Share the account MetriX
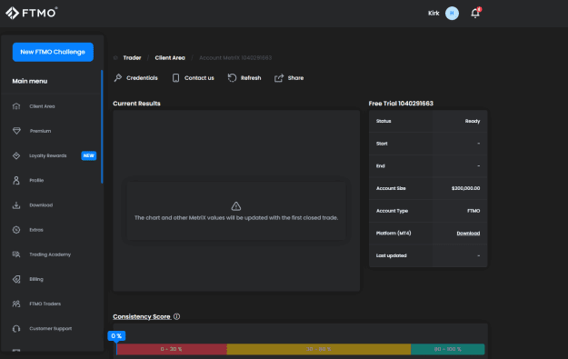568x359 pixels. 289,78
